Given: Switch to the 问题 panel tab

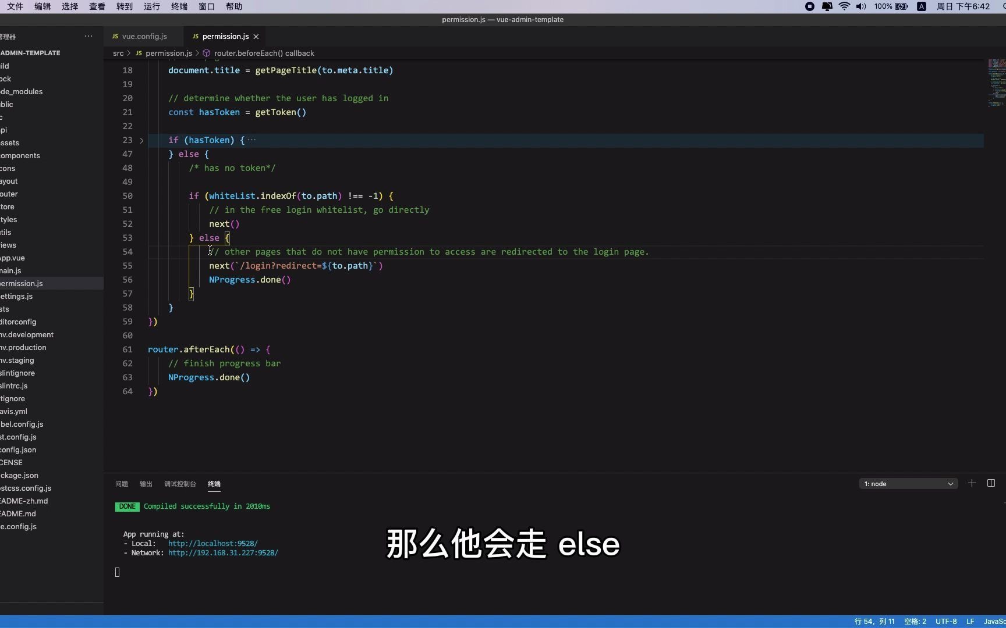Looking at the screenshot, I should 122,484.
